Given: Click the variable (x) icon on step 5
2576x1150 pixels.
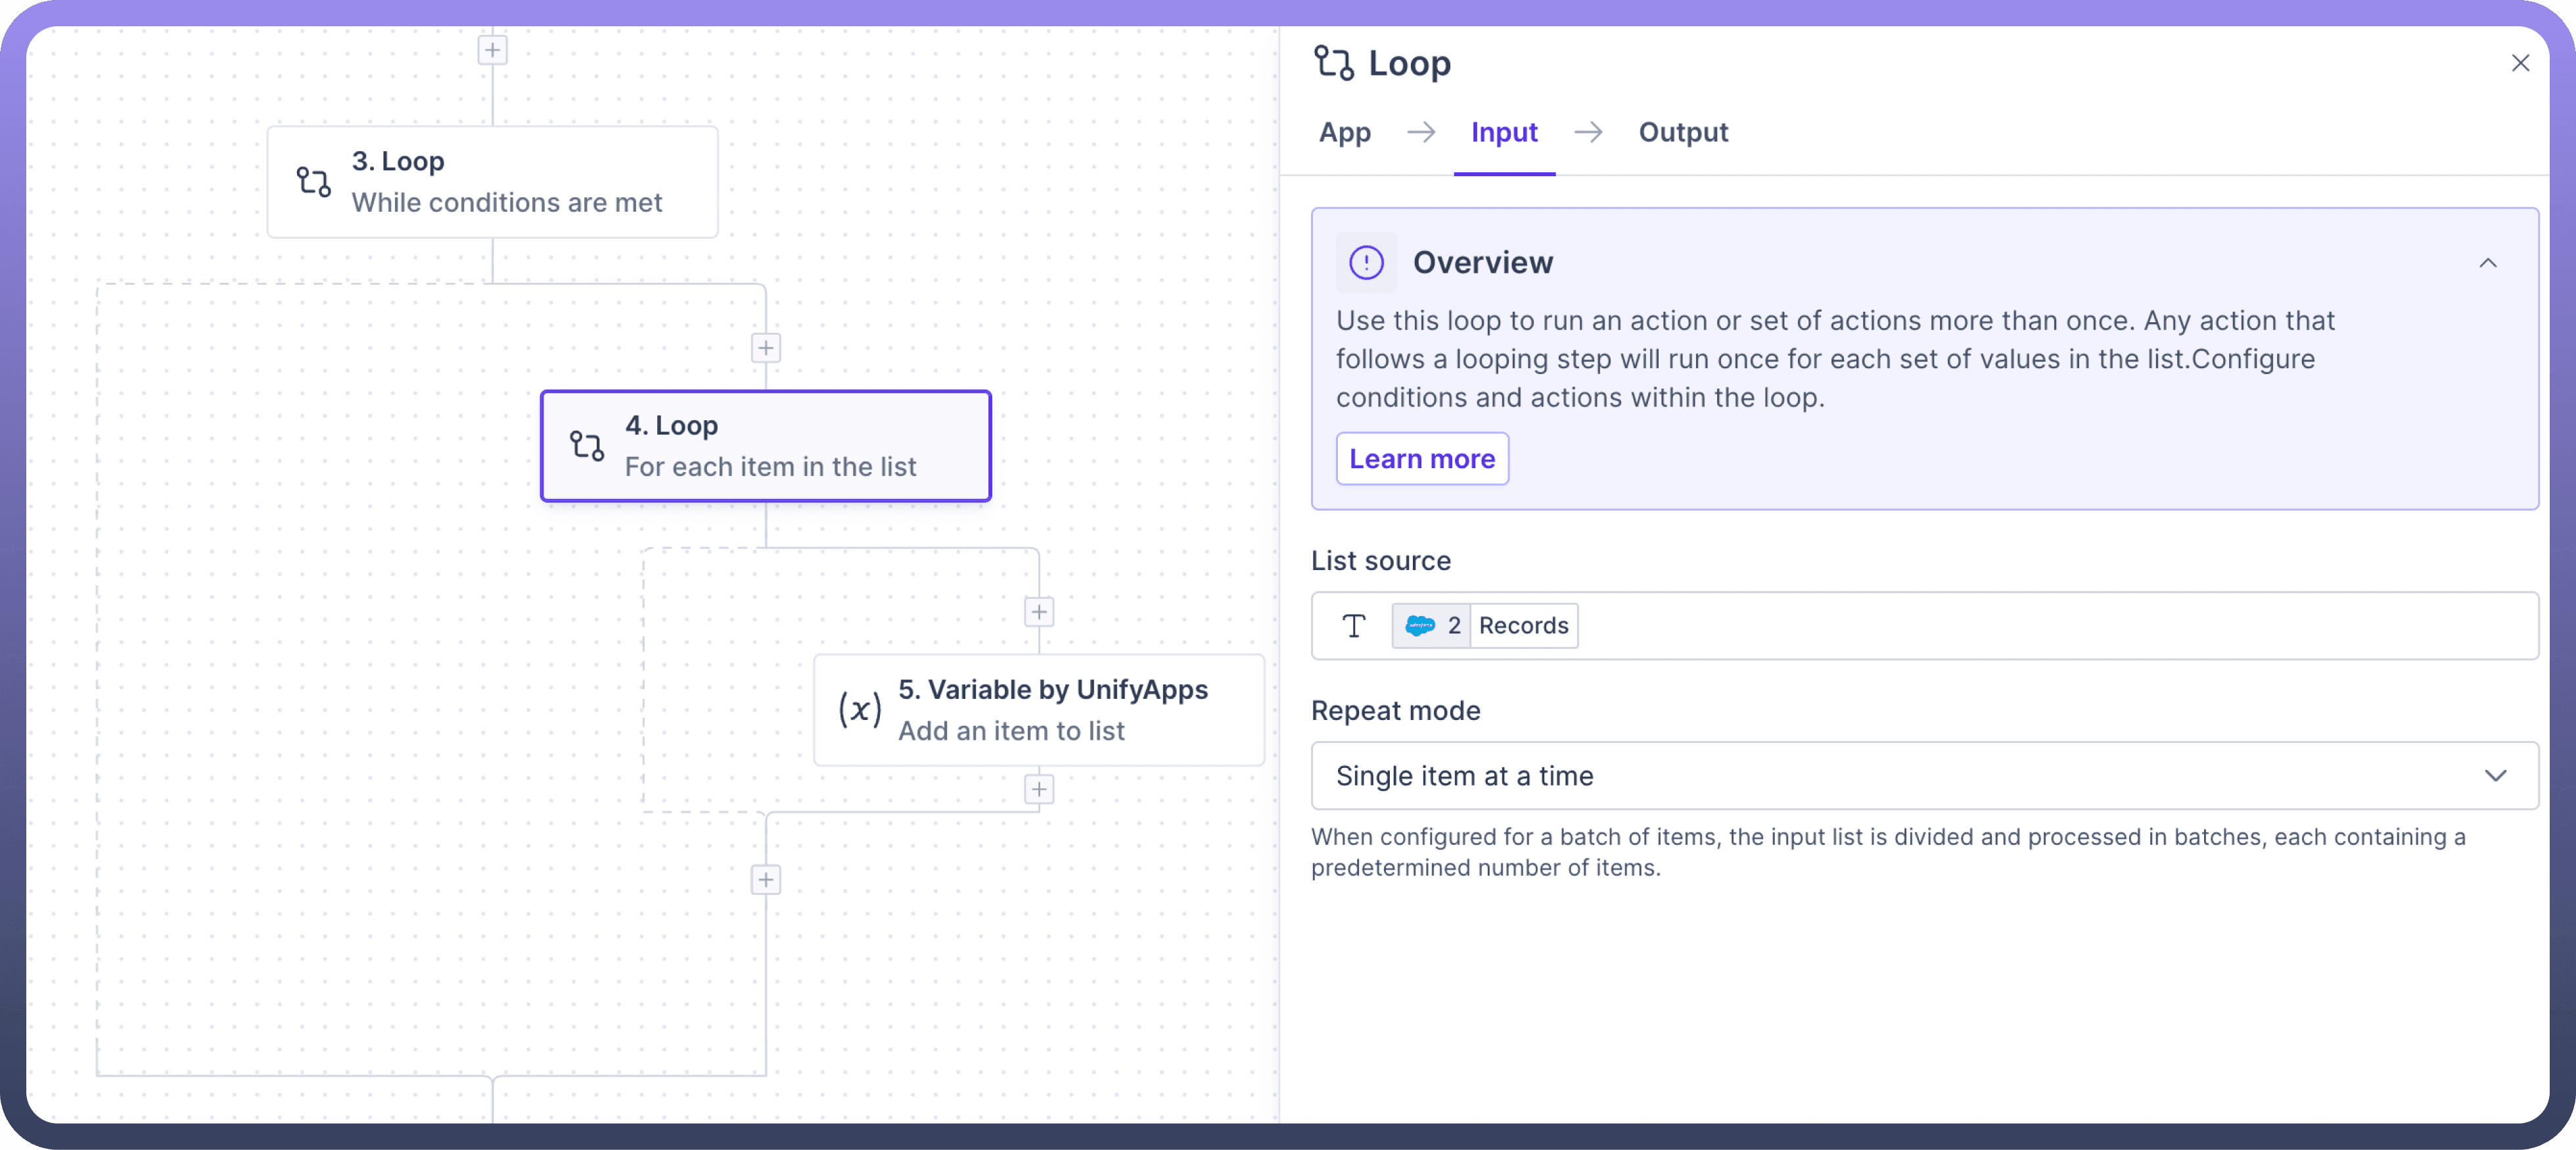Looking at the screenshot, I should (859, 709).
